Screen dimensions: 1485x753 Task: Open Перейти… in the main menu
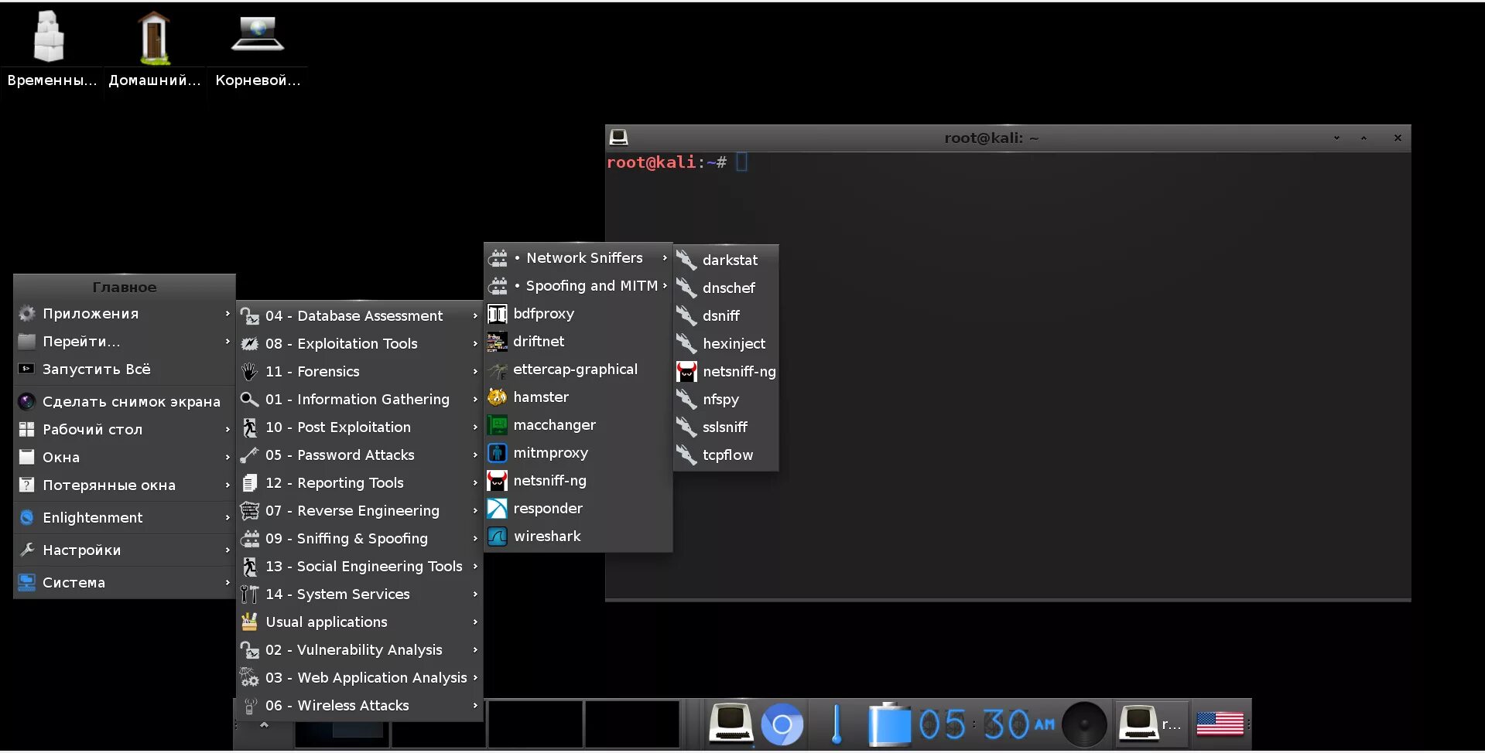coord(125,342)
